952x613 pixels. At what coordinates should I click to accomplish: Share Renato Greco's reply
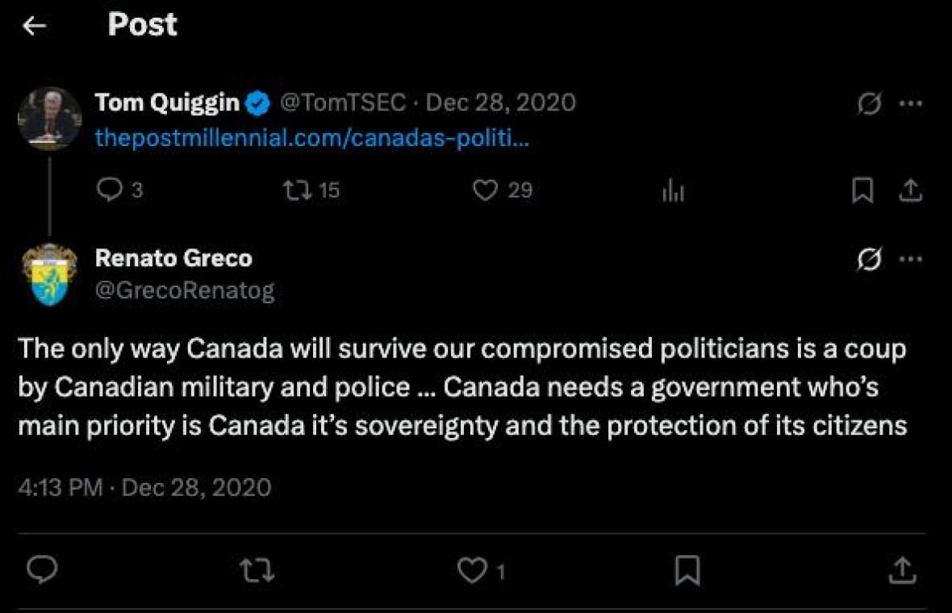[x=904, y=571]
